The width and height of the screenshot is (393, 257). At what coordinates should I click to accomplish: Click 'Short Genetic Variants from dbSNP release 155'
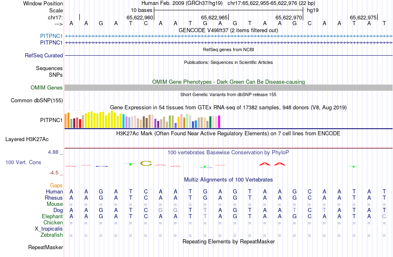point(228,94)
